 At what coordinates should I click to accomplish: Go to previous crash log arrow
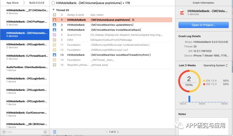point(106,132)
